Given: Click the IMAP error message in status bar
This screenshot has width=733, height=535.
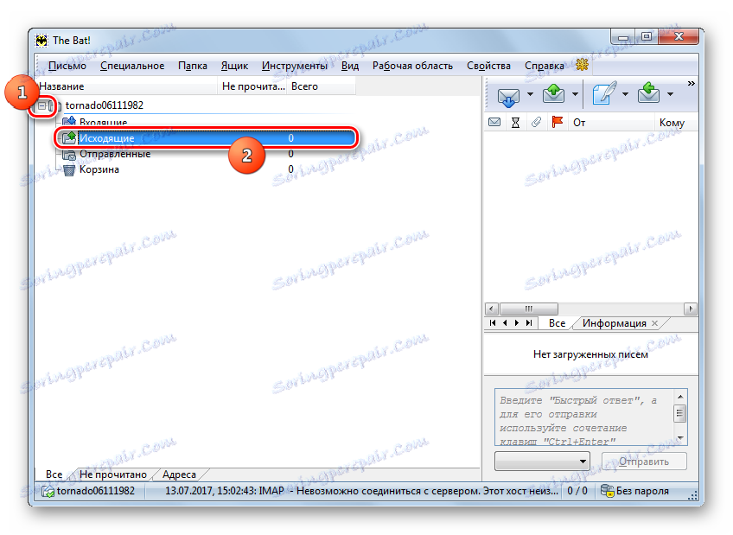Looking at the screenshot, I should tap(362, 491).
